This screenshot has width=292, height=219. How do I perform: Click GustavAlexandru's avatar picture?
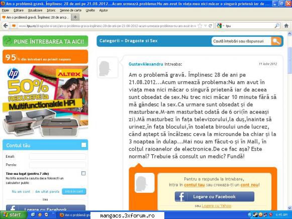pyautogui.click(x=108, y=67)
